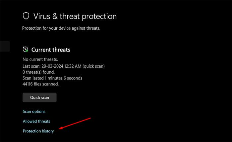This screenshot has width=232, height=142.
Task: Click the 'No current threats.' status text
Action: click(x=40, y=60)
